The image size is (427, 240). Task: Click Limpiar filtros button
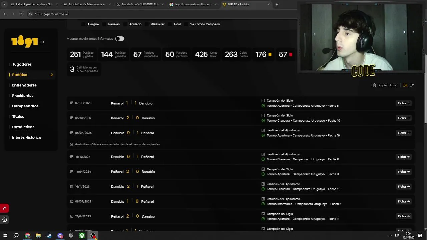pos(384,85)
